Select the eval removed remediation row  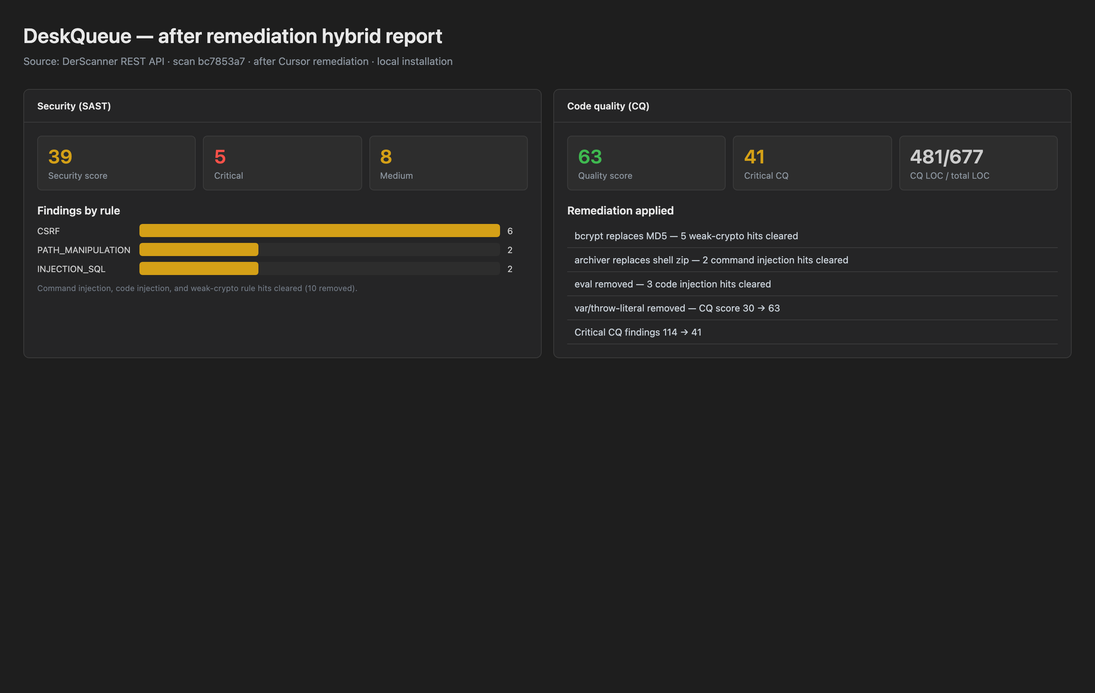pos(812,284)
